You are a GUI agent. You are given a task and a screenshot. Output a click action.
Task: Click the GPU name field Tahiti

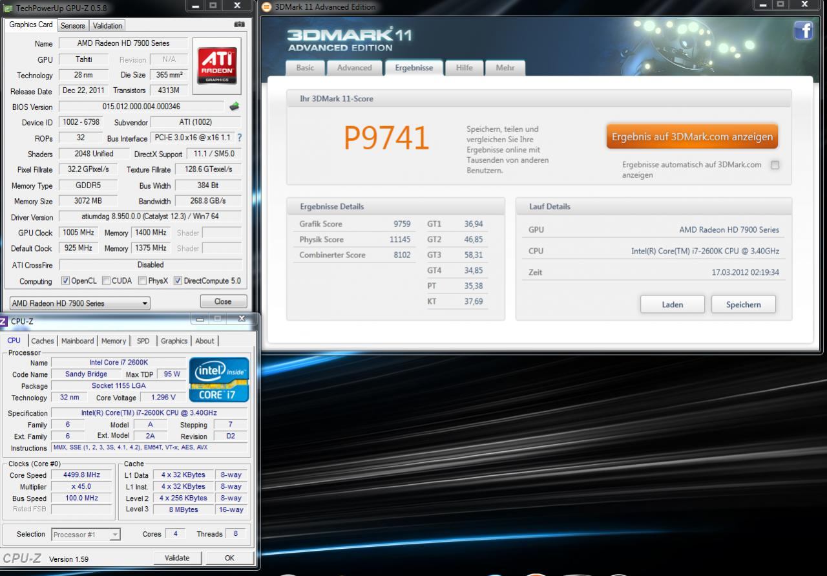coord(83,59)
